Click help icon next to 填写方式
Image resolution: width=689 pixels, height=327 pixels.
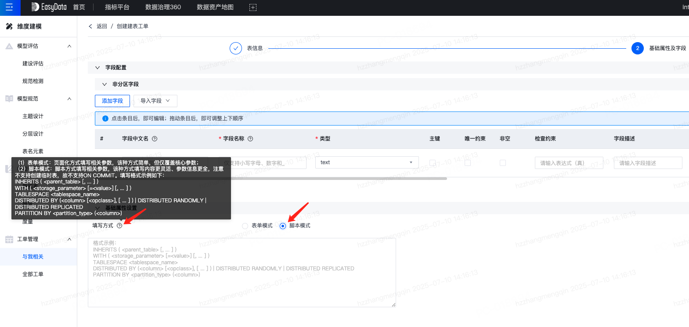click(119, 226)
